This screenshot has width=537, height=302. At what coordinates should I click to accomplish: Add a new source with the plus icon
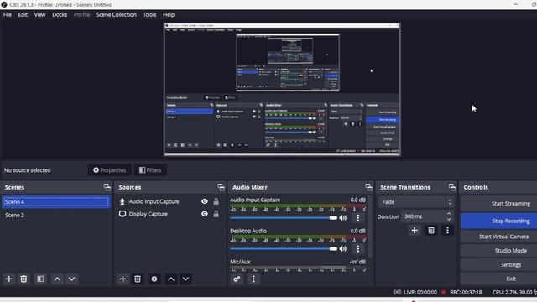pos(123,279)
